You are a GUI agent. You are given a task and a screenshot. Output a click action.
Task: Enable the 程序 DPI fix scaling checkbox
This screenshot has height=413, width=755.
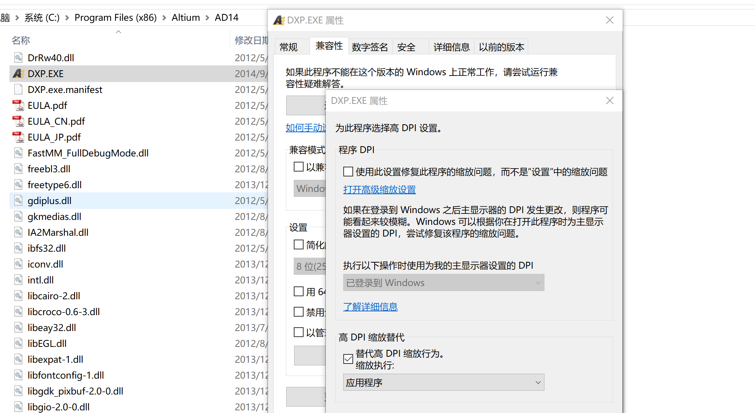[x=348, y=172]
